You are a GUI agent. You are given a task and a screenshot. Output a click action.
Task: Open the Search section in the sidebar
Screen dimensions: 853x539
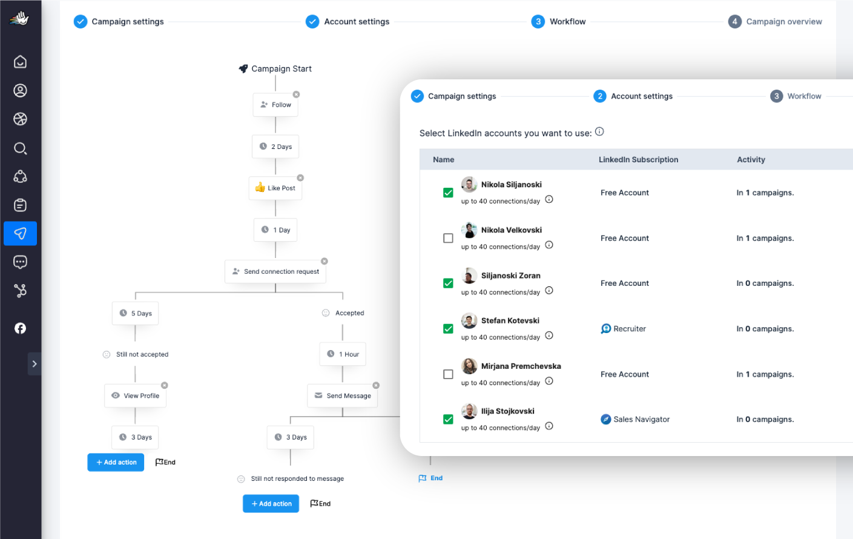[x=20, y=148]
